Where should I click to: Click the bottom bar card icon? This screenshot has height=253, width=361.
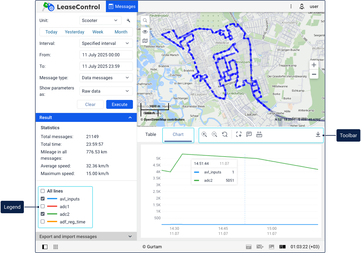click(249, 247)
